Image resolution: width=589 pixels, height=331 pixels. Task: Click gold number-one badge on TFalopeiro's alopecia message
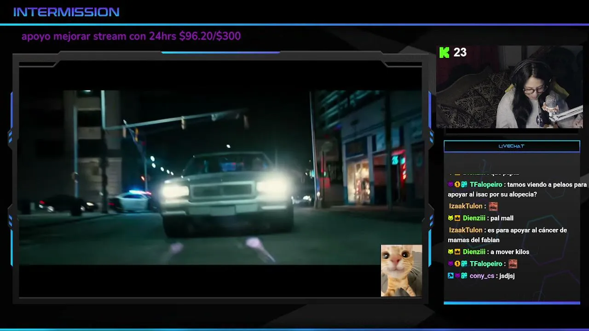(x=457, y=185)
